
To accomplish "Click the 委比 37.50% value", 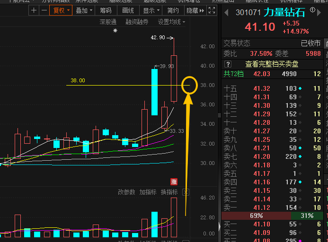I will point(261,54).
